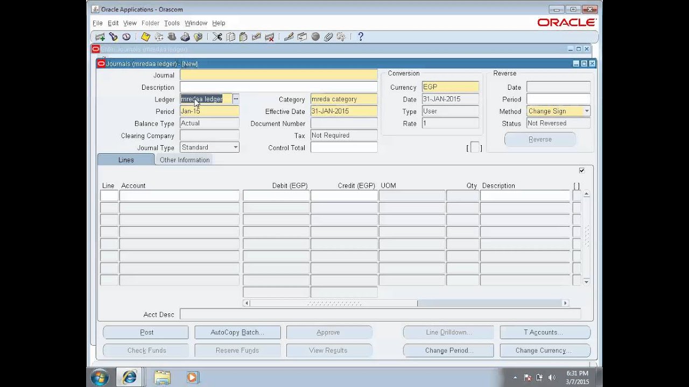
Task: Click the Currency field showing EGP
Action: click(451, 87)
